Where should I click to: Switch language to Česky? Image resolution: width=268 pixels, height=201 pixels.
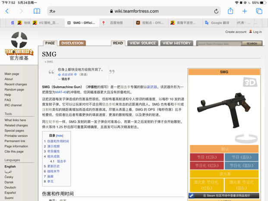(x=9, y=177)
